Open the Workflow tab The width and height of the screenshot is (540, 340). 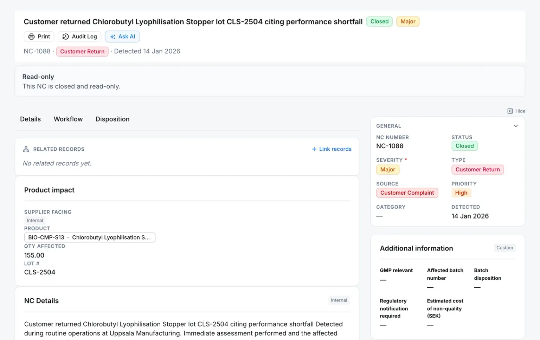tap(68, 119)
